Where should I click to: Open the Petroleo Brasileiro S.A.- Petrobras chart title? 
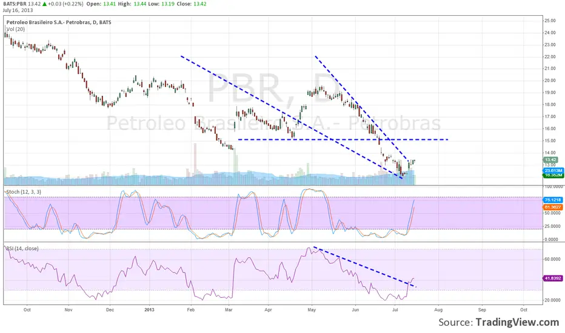tap(59, 22)
